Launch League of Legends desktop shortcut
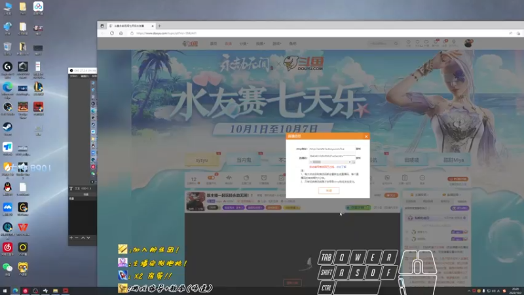 38,88
